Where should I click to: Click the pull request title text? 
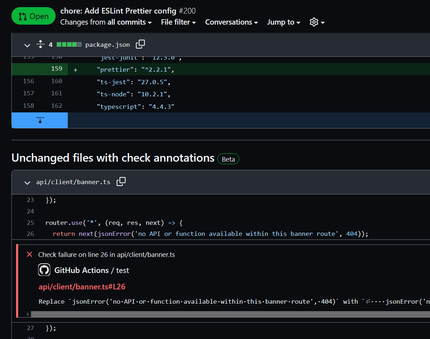coord(118,11)
